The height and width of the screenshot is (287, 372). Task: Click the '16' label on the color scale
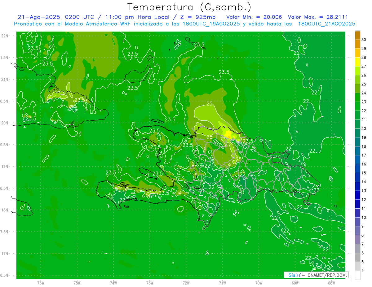(x=364, y=164)
